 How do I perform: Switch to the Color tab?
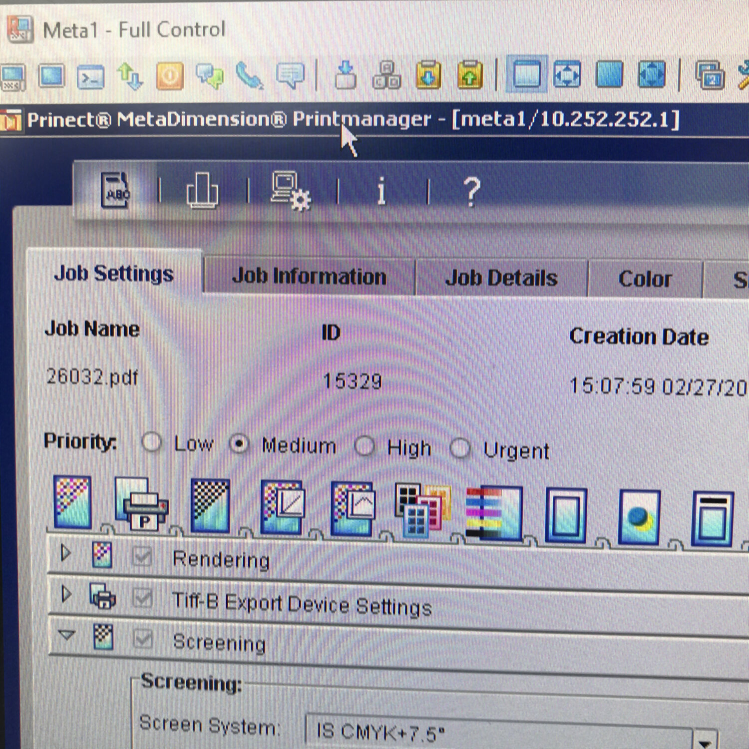[645, 279]
